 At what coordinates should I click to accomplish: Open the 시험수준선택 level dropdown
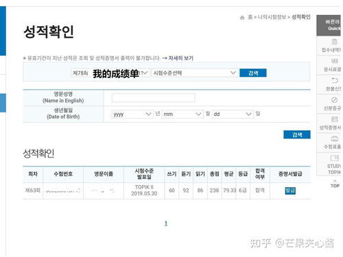coord(194,73)
